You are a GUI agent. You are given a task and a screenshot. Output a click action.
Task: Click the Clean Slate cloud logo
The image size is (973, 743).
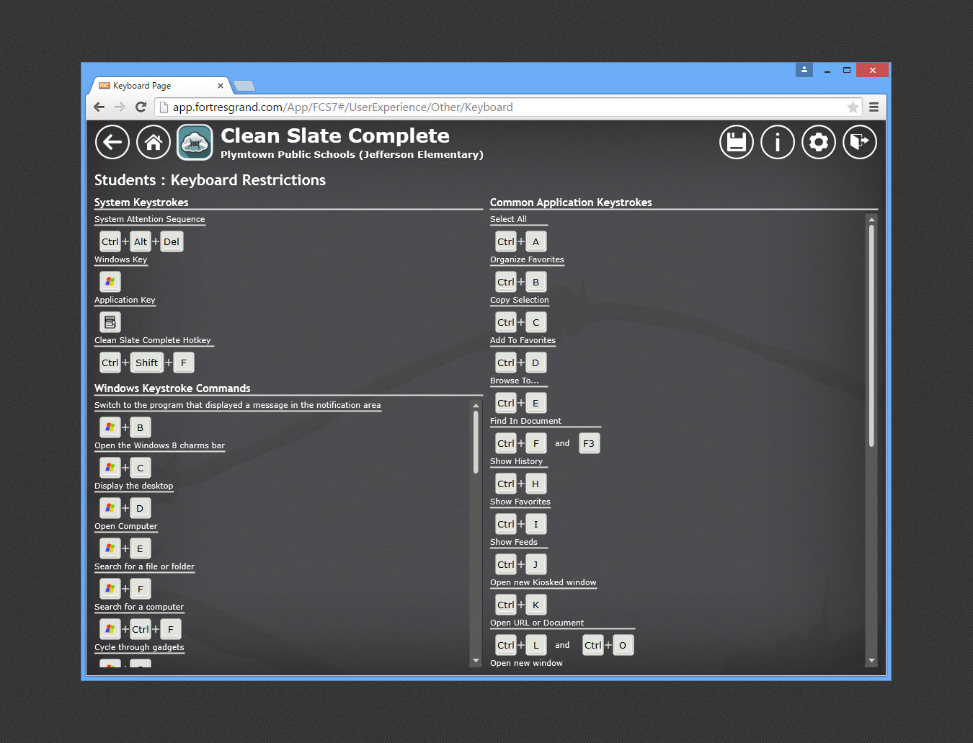click(x=195, y=142)
